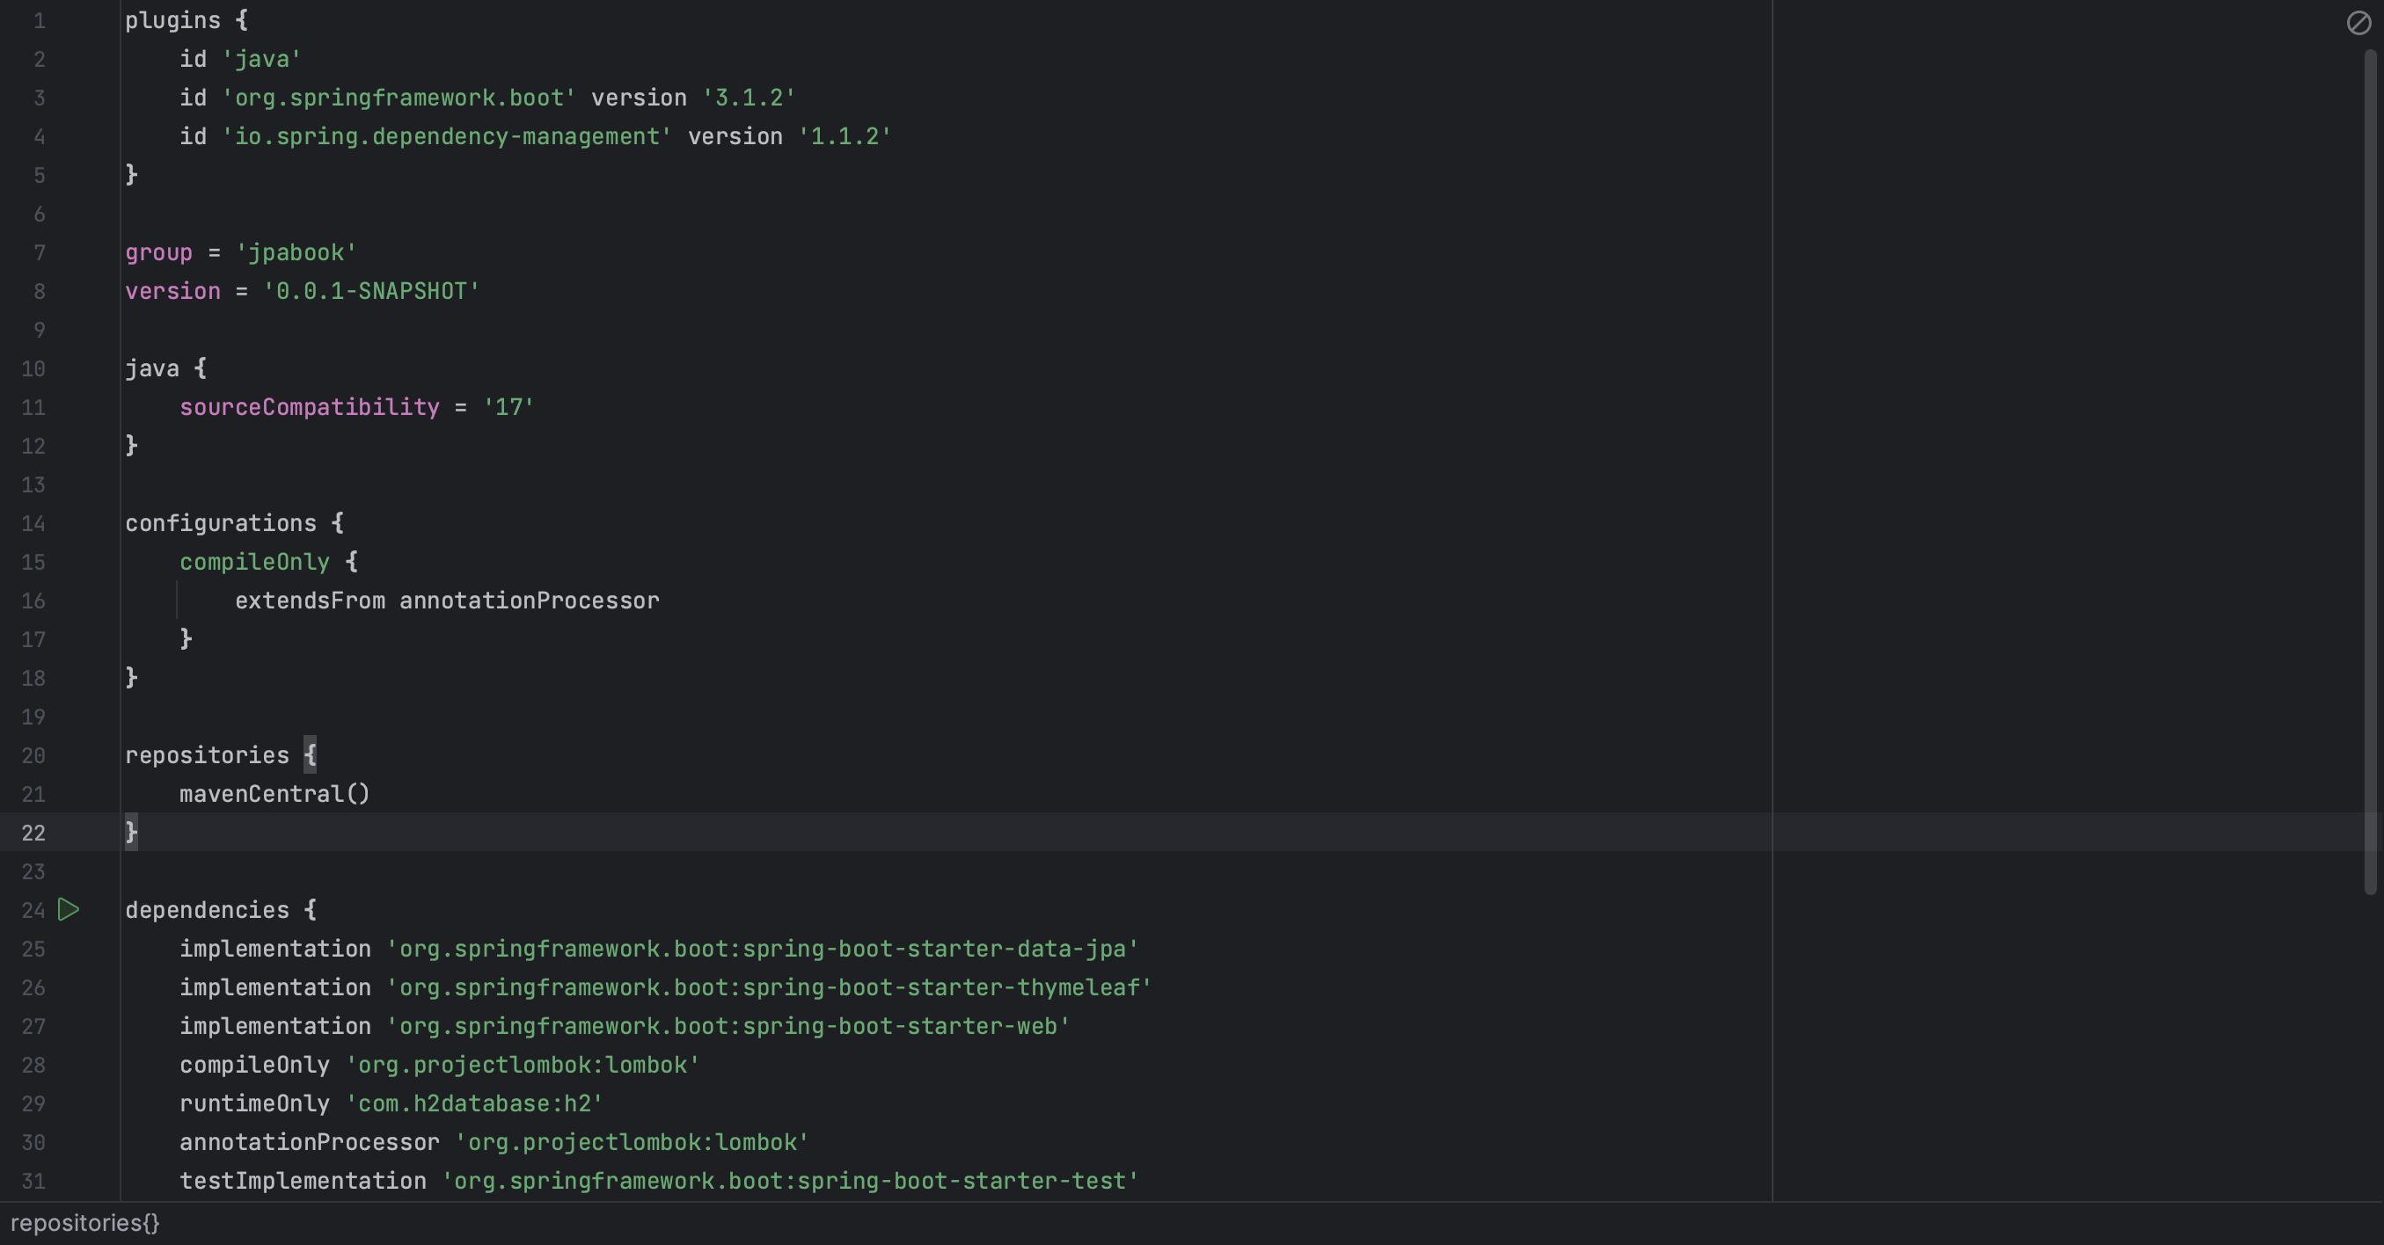Click line number 1 in the gutter

(39, 20)
